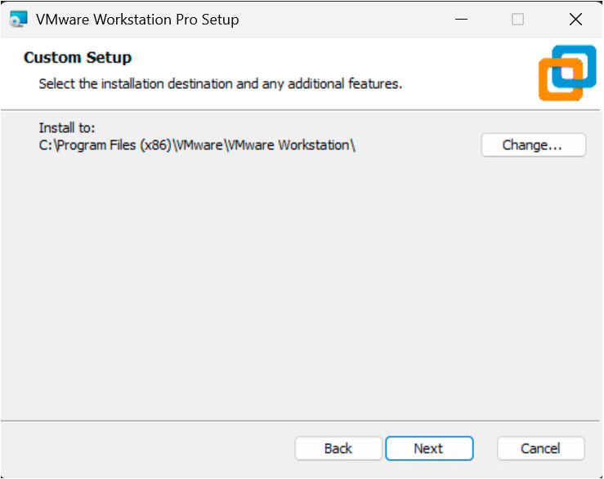The width and height of the screenshot is (604, 479).
Task: Go to the previous step with Back
Action: click(338, 448)
